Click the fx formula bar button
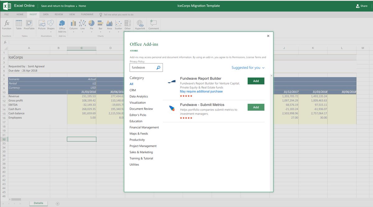The height and width of the screenshot is (207, 373). pos(5,42)
